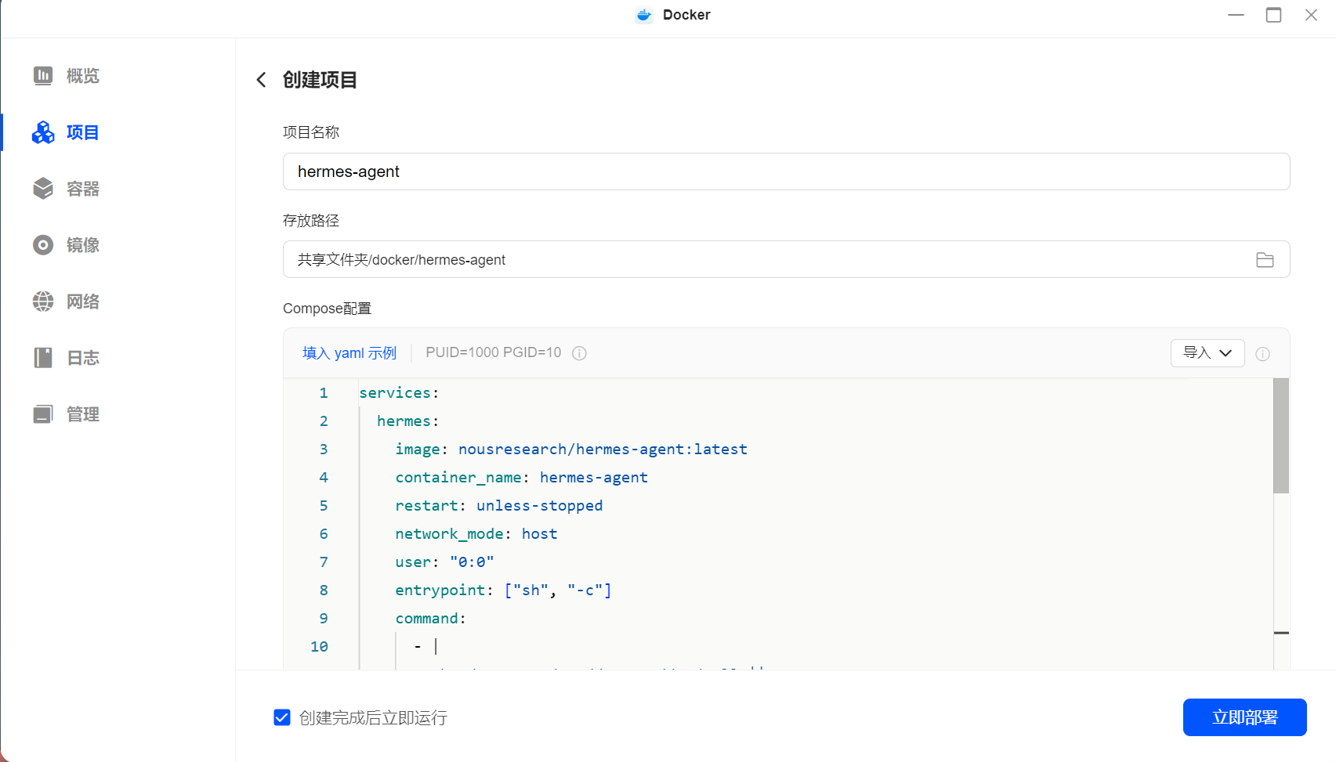
Task: Click line 2 text 'hermes:'
Action: coord(408,421)
